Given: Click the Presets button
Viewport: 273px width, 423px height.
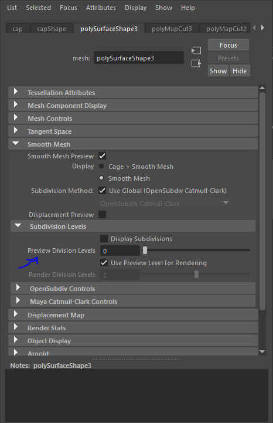Looking at the screenshot, I should 228,58.
